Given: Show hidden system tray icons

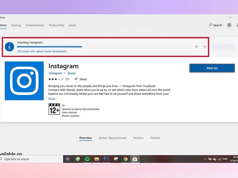Looking at the screenshot, I should (205, 159).
